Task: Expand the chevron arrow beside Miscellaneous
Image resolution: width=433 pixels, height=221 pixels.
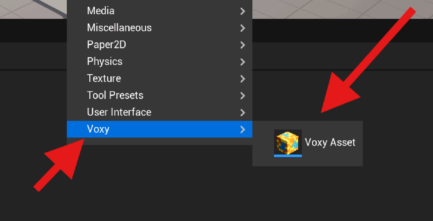Action: coord(243,28)
